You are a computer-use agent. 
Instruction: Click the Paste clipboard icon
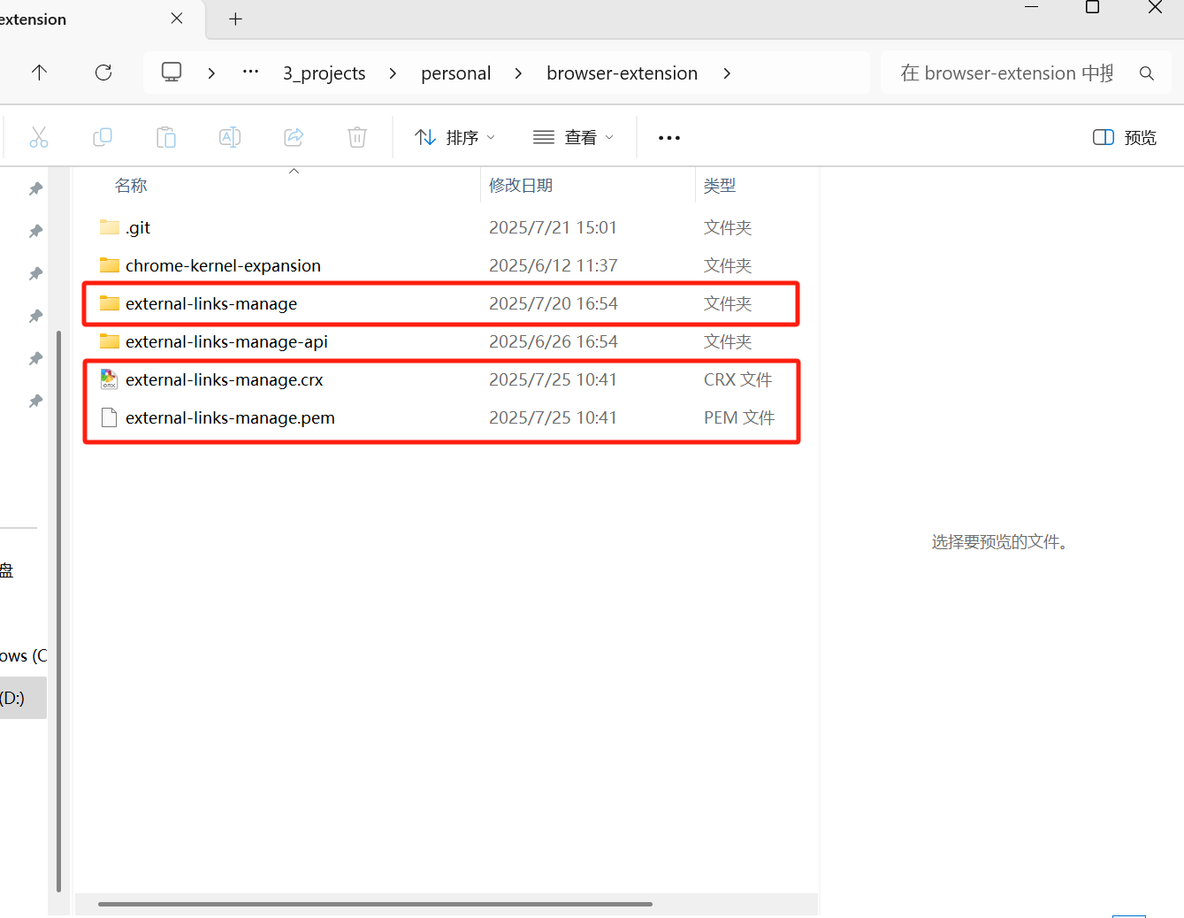click(x=166, y=137)
